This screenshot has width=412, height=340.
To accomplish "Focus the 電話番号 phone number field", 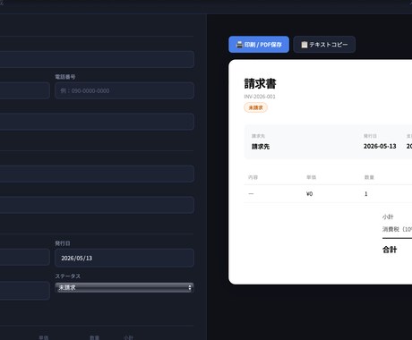I will click(x=124, y=90).
